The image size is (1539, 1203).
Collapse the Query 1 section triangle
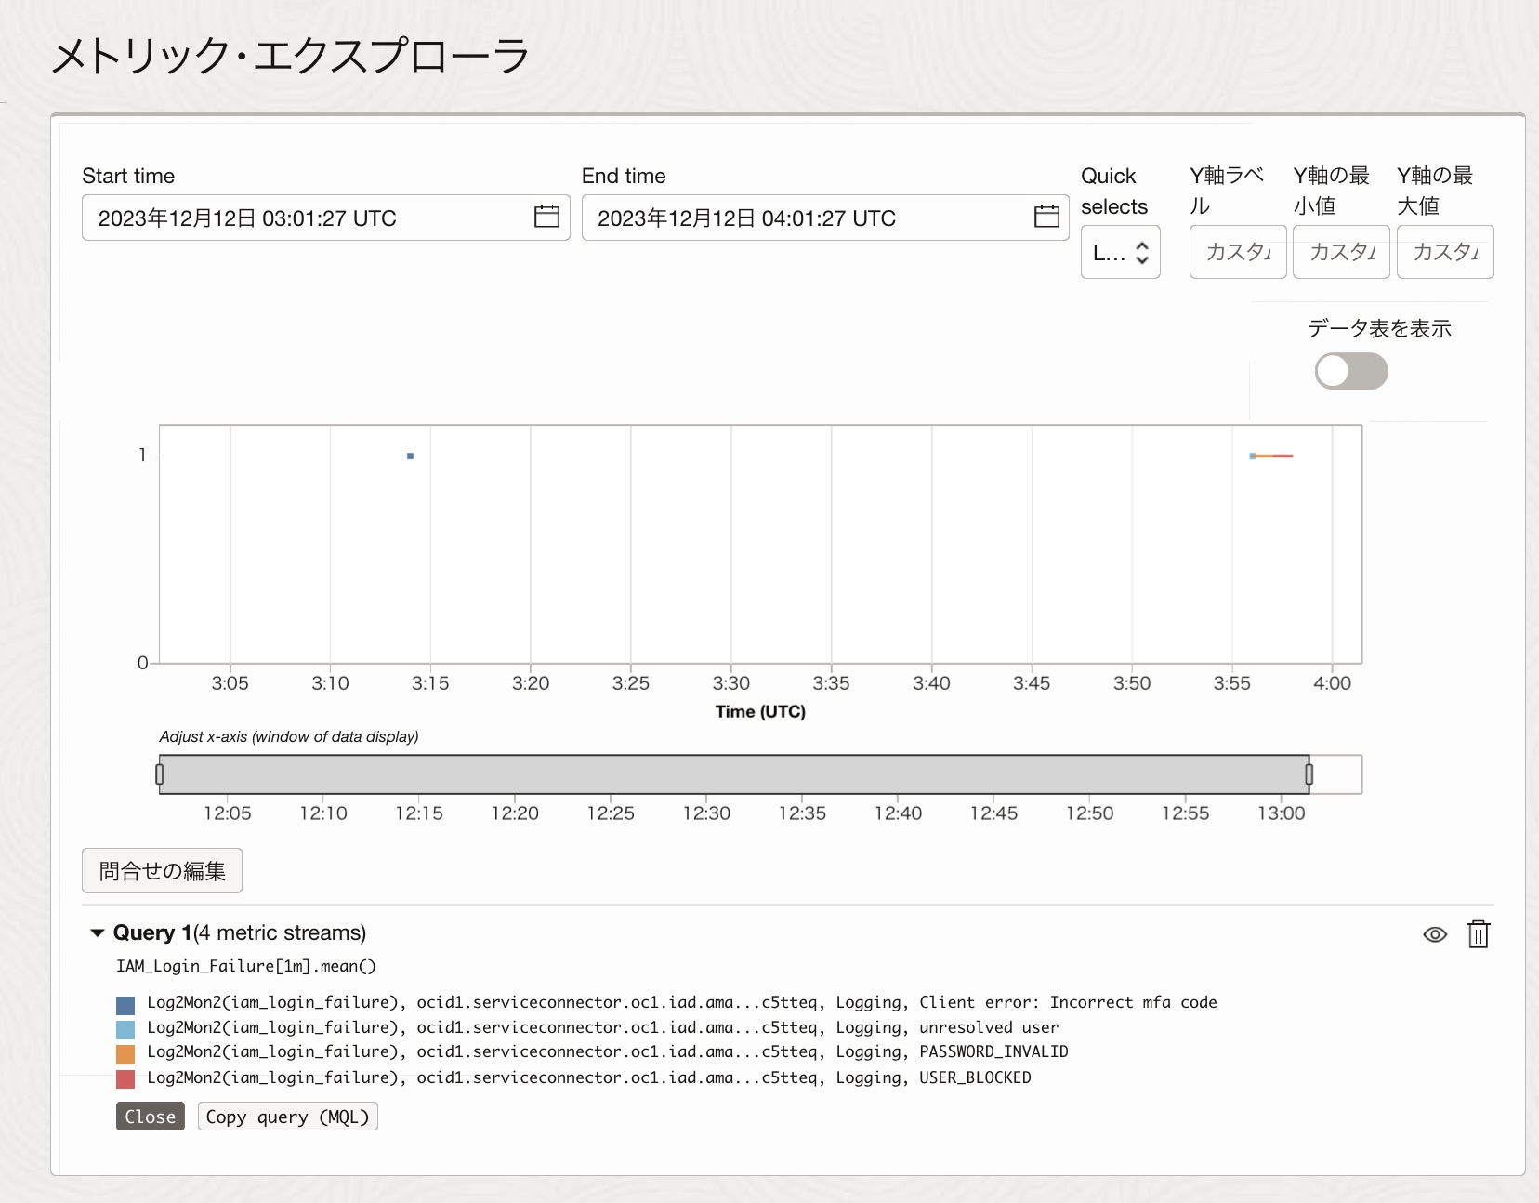tap(97, 932)
